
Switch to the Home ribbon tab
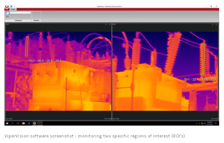click(x=13, y=9)
